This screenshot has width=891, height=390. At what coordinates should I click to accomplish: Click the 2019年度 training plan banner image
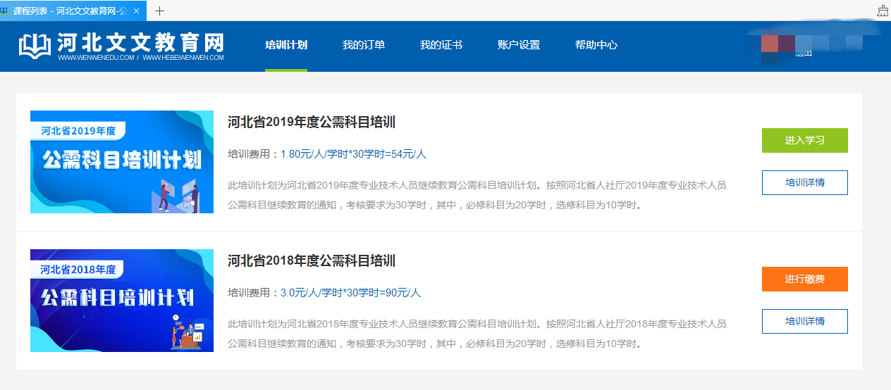tap(122, 162)
